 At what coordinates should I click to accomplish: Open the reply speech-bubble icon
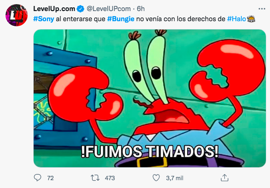(37, 178)
